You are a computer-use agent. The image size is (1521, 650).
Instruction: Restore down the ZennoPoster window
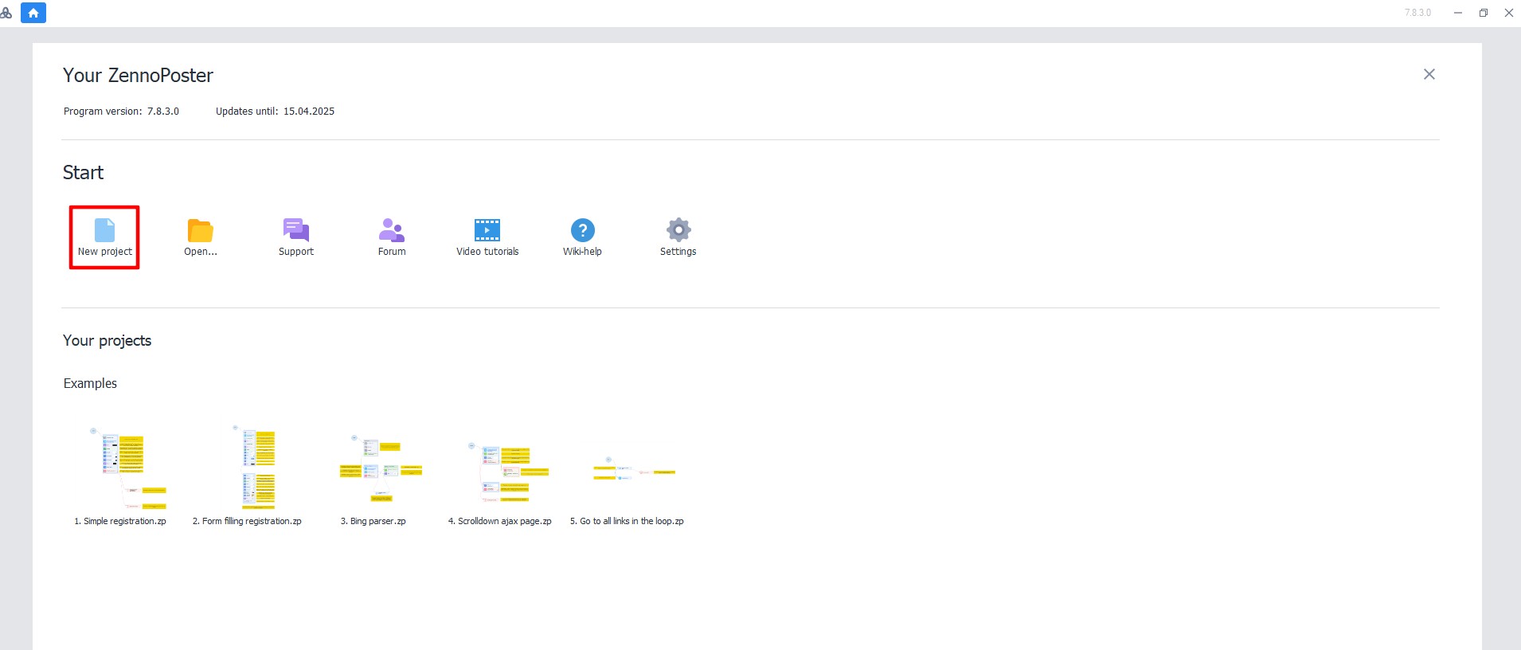[1484, 13]
